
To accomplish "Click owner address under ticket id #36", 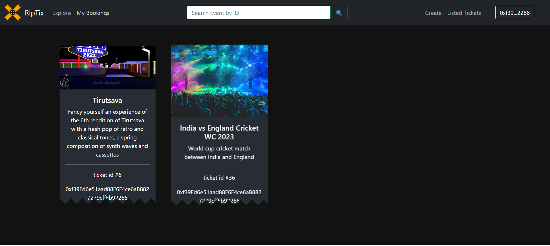I will 219,196.
